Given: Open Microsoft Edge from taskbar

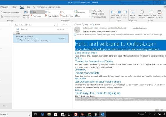Looking at the screenshot, I should tap(43, 114).
